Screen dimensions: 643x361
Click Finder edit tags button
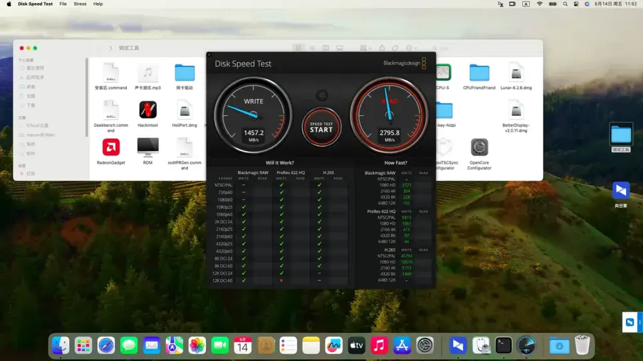tap(396, 48)
